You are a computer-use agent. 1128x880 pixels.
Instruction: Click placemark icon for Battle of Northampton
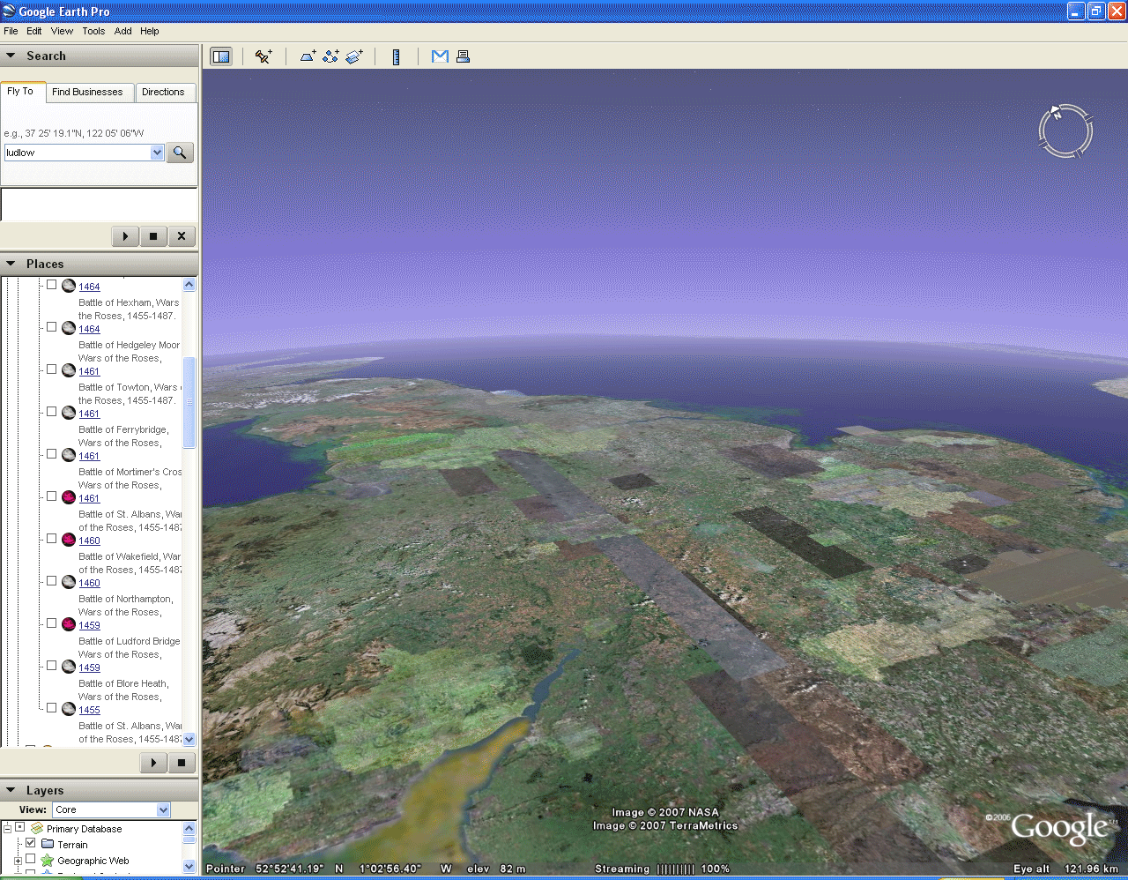tap(69, 582)
